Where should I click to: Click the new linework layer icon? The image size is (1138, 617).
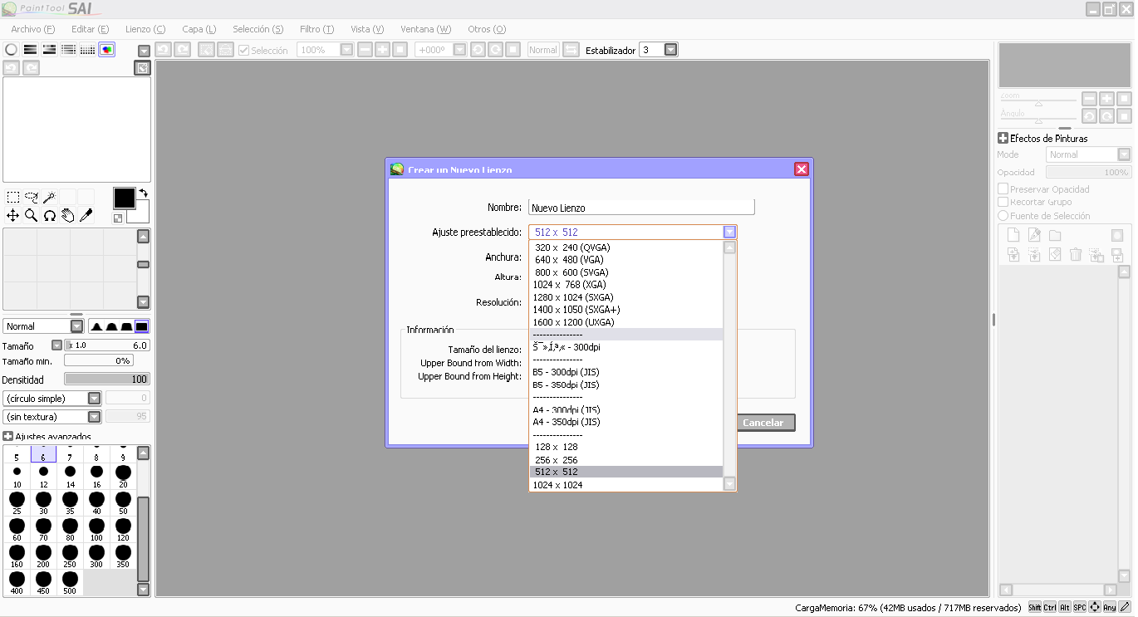coord(1034,235)
